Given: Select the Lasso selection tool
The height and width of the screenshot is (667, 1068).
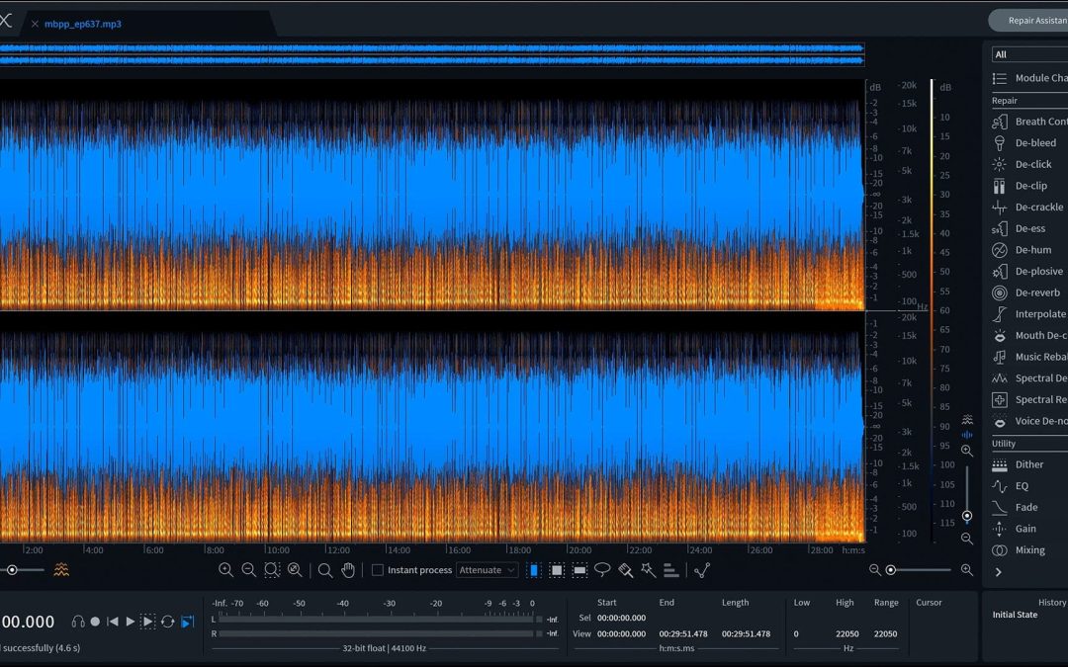Looking at the screenshot, I should [602, 570].
